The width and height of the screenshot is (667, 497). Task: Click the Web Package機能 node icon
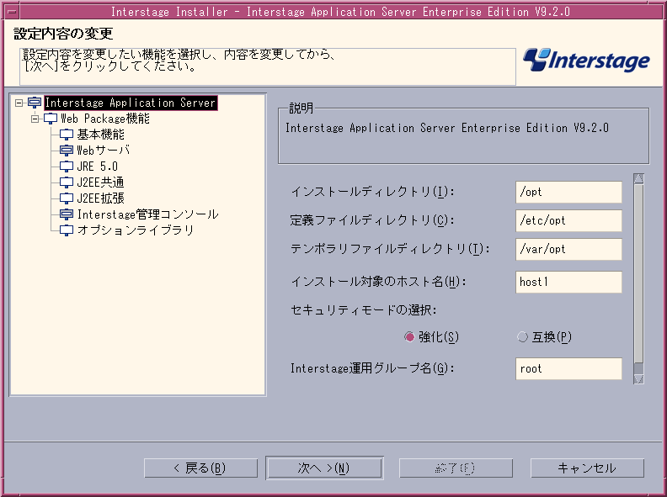tap(51, 119)
